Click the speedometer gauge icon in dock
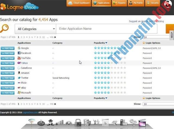Image resolution: width=174 pixels, height=129 pixels. (69, 123)
